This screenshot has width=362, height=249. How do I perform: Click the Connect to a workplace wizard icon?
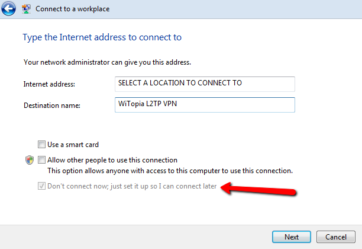pos(26,9)
